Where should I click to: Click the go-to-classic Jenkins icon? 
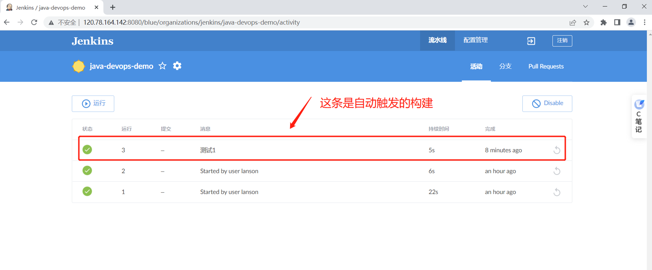click(x=531, y=41)
